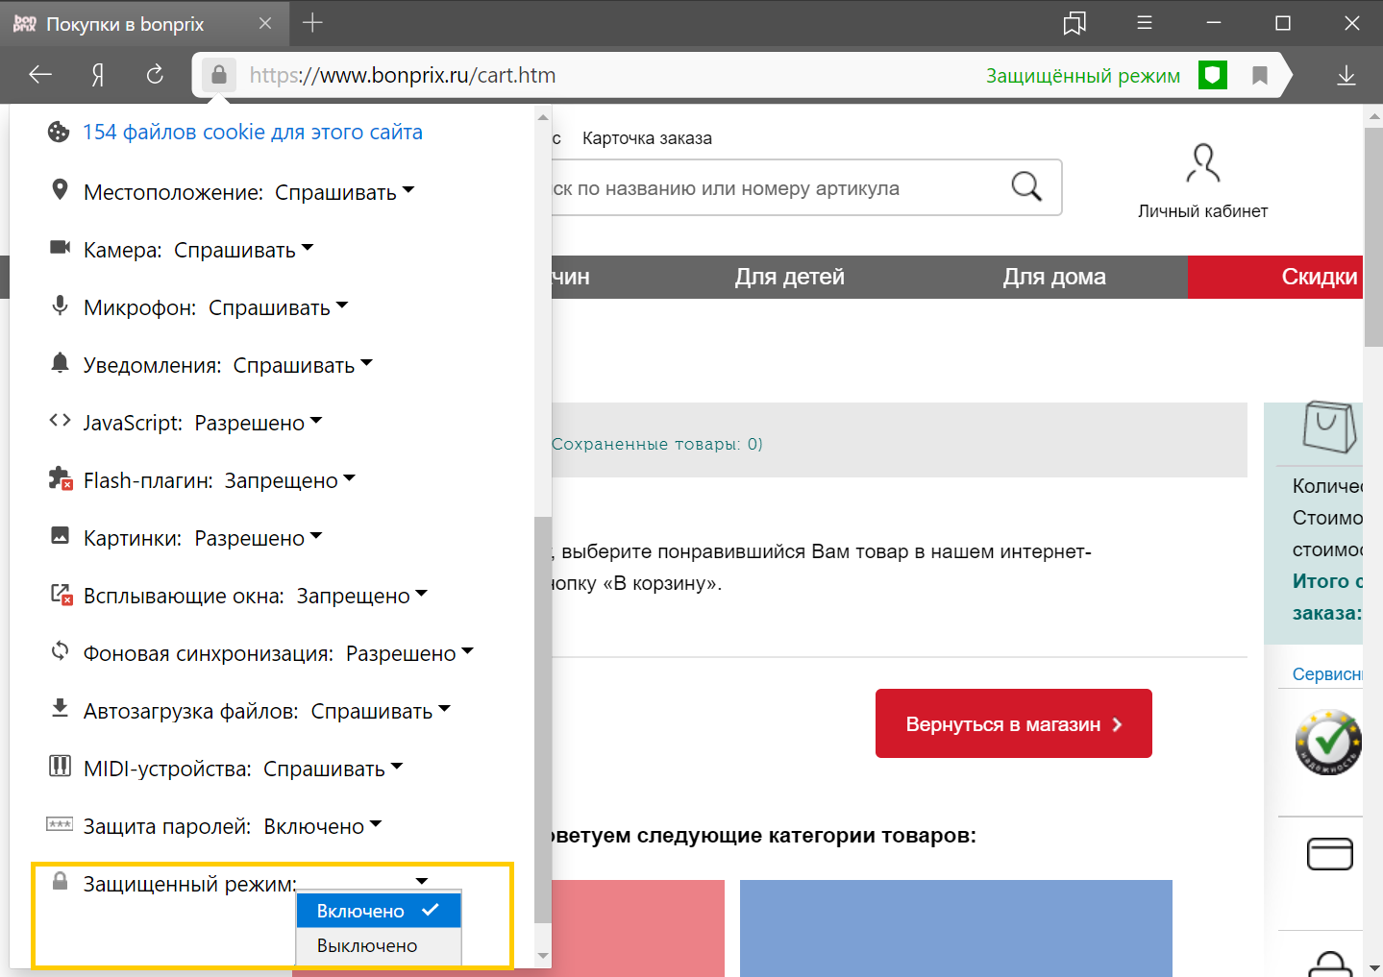This screenshot has height=977, width=1383.
Task: Reload the page with refresh icon
Action: pos(155,75)
